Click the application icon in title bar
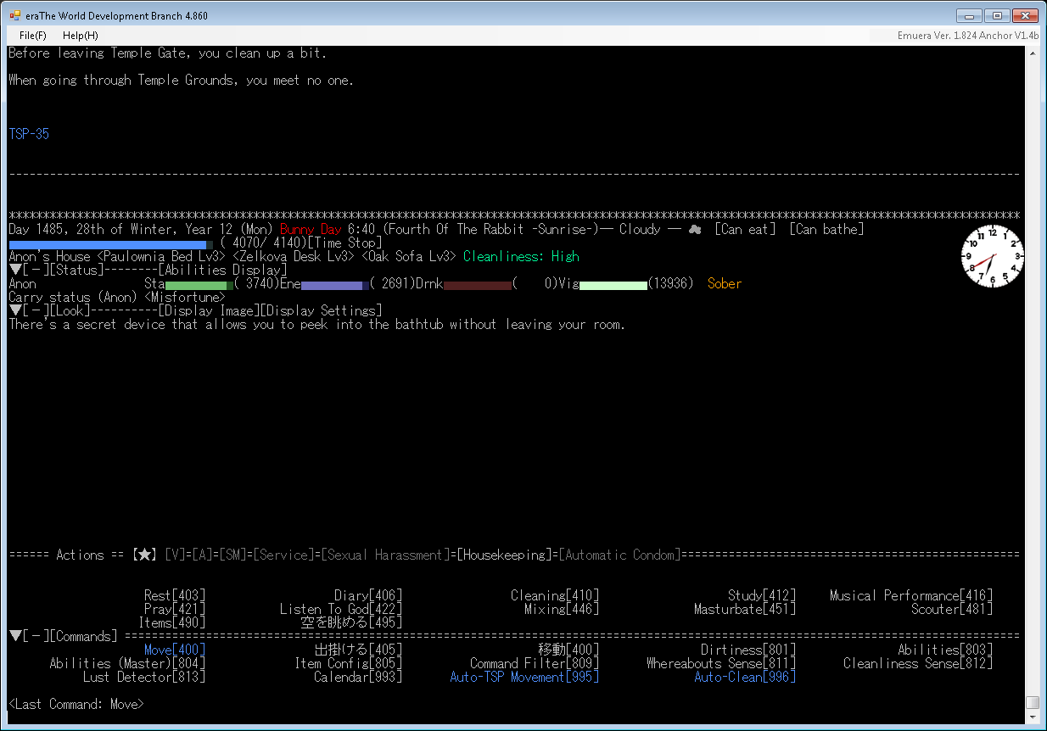 [14, 15]
